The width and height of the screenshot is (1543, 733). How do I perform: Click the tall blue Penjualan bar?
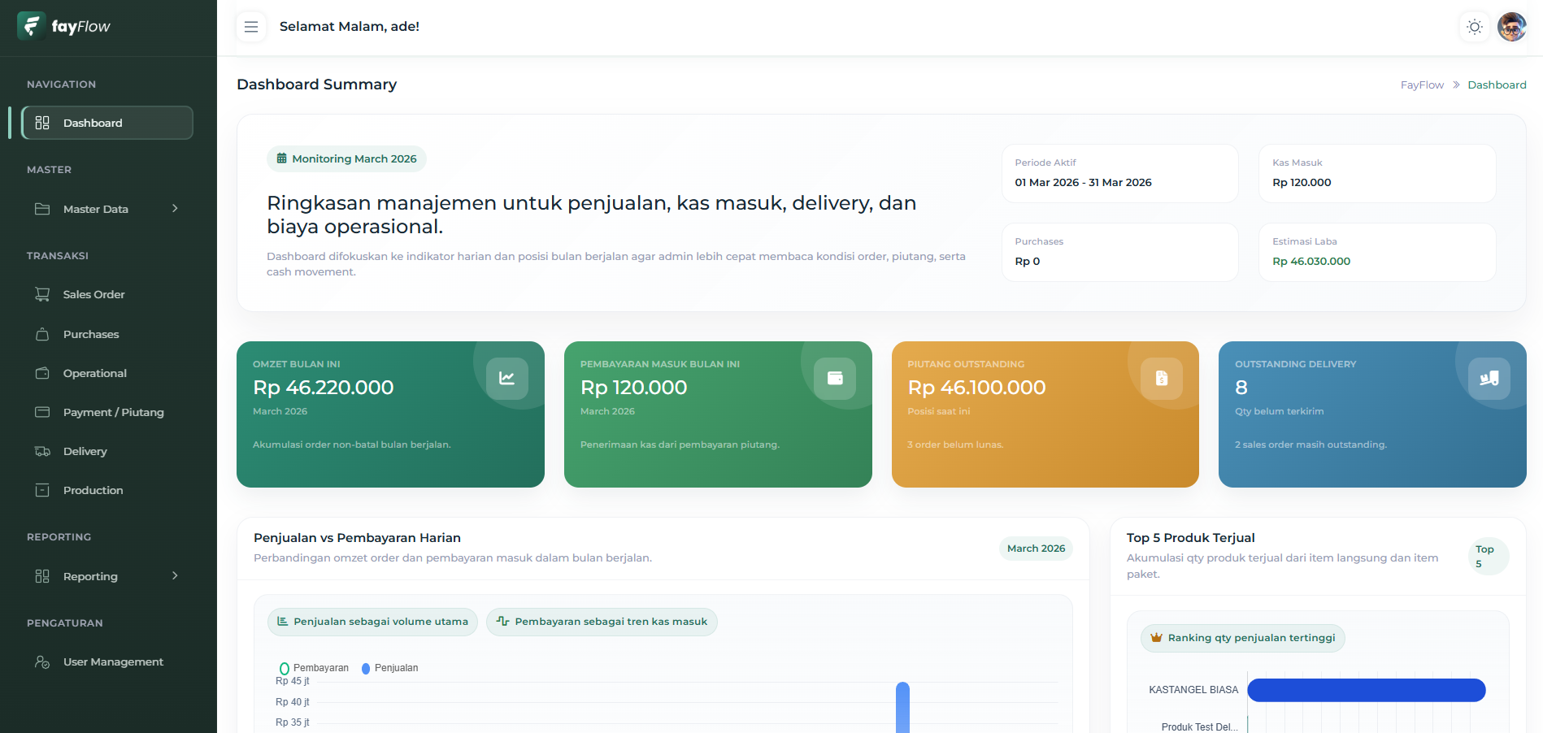click(902, 707)
